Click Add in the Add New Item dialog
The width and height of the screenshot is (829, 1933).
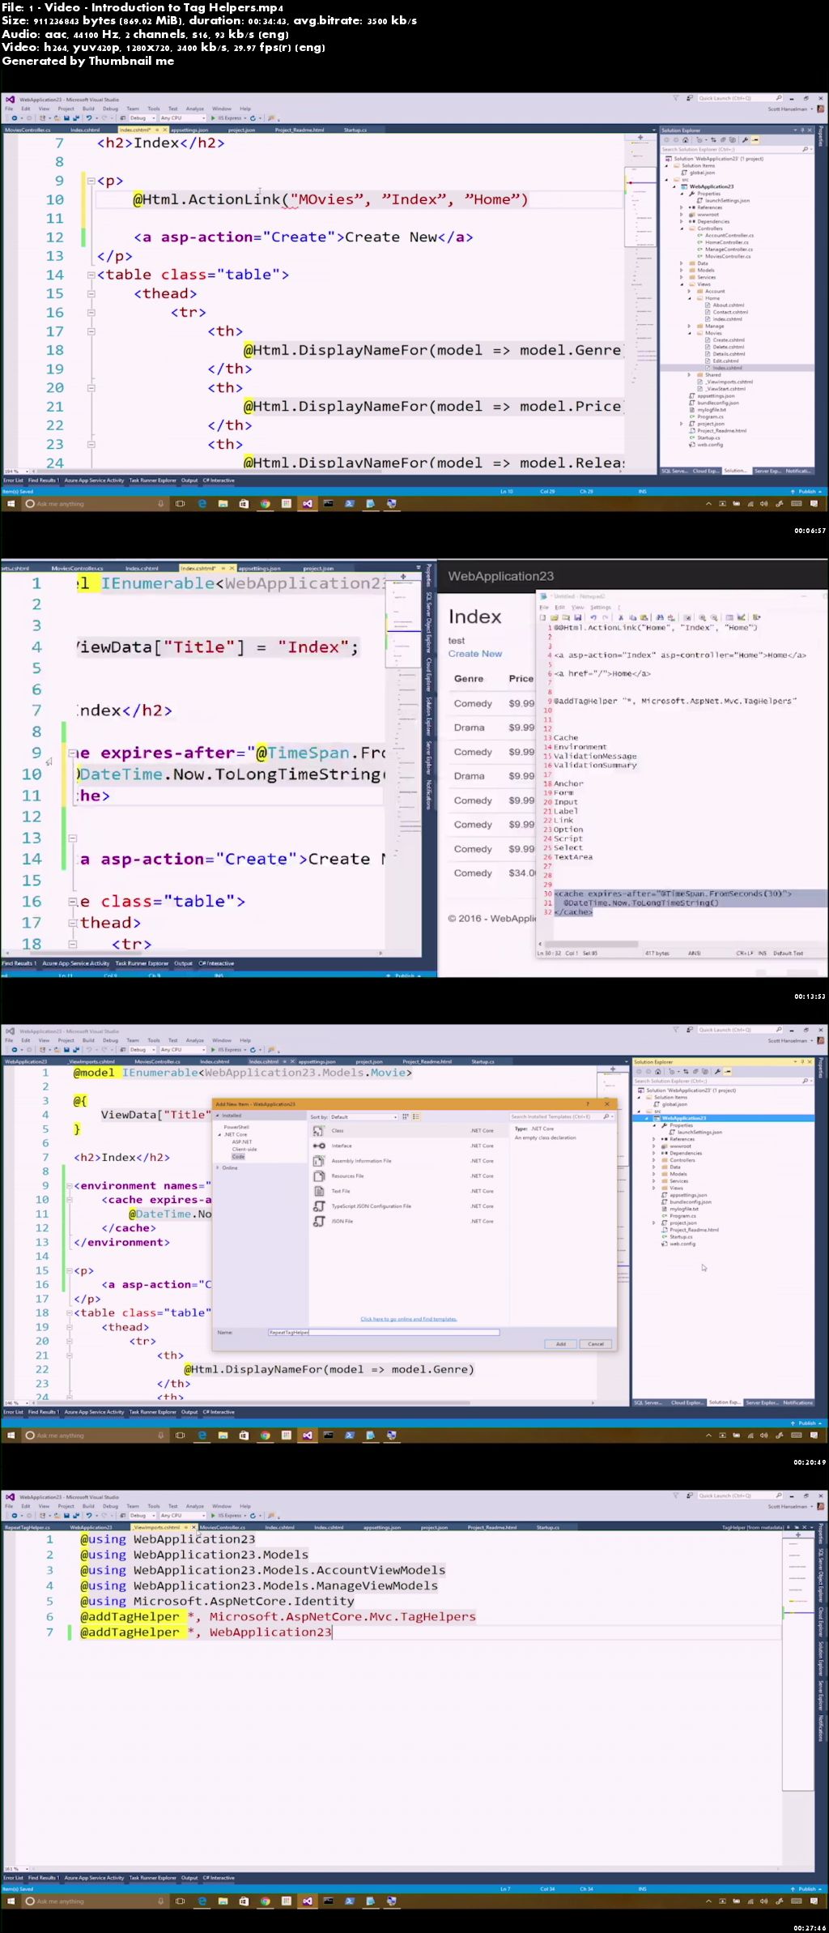(560, 1343)
